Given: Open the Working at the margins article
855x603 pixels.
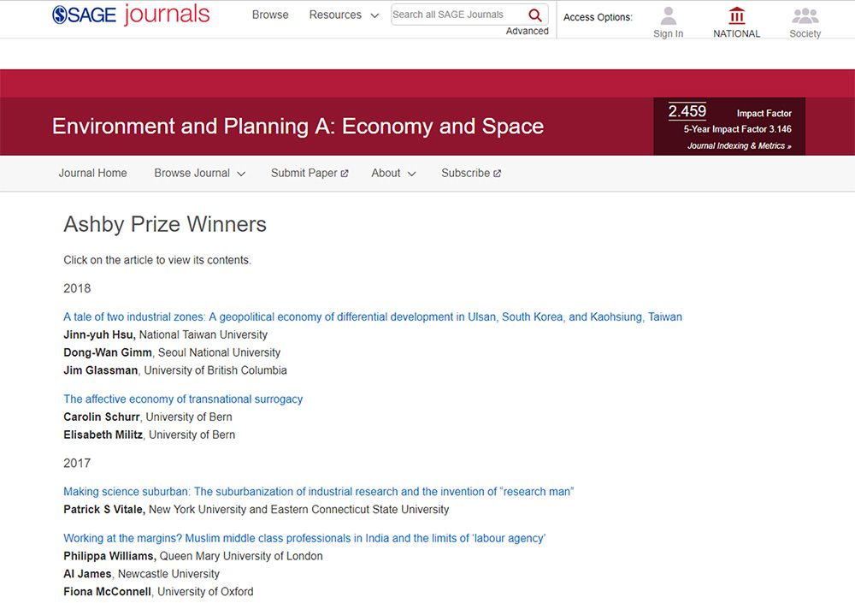Looking at the screenshot, I should 304,538.
